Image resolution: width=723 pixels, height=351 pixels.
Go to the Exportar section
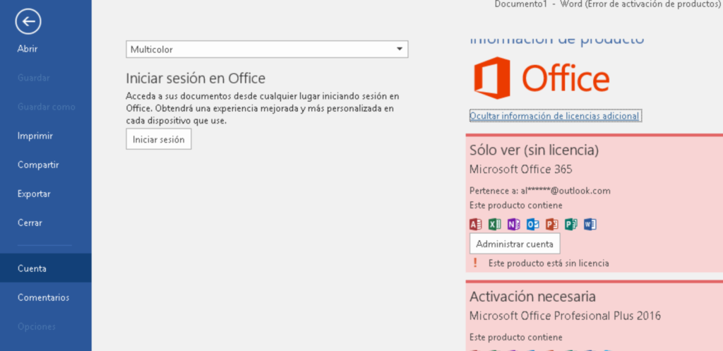click(x=34, y=194)
